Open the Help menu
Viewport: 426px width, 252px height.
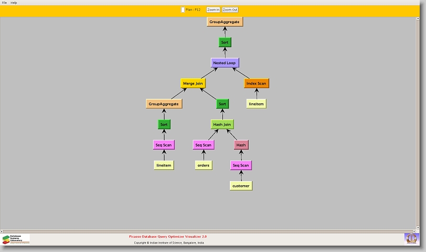pos(14,3)
